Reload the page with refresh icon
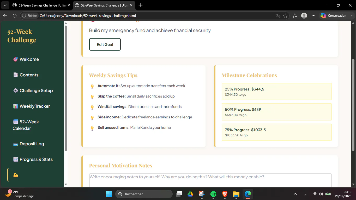Viewport: 356px width, 200px height. pyautogui.click(x=15, y=16)
